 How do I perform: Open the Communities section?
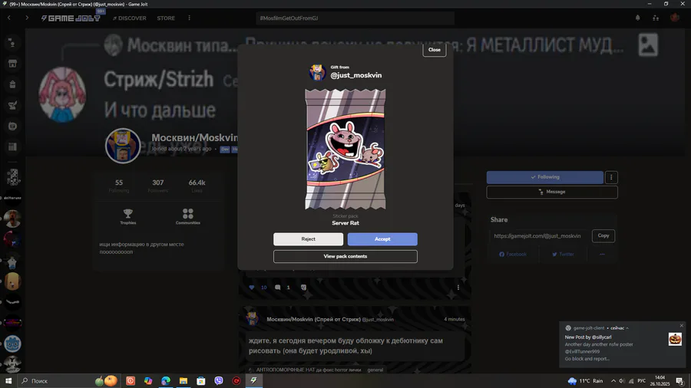(x=188, y=216)
